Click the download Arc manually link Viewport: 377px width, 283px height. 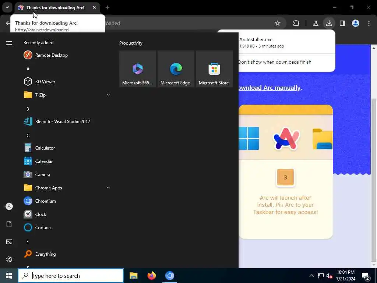coord(269,88)
